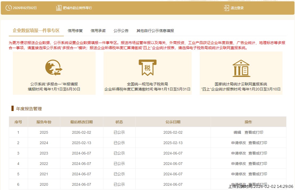Click 查看或打印 for the 2021 report
Image resolution: width=295 pixels, height=190 pixels.
258,174
